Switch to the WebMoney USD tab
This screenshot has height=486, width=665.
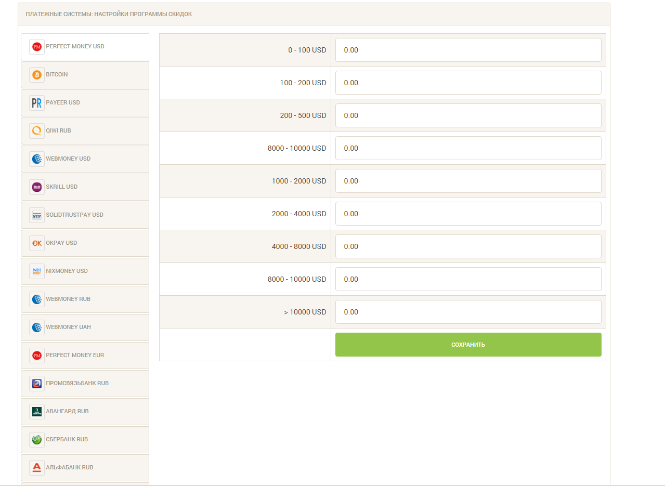click(x=68, y=159)
